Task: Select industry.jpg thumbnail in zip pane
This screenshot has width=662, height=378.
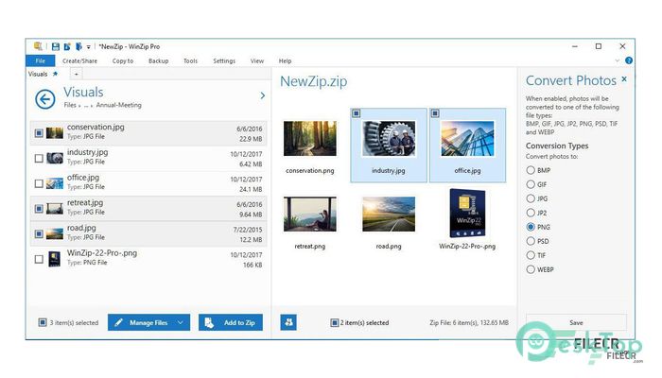Action: pyautogui.click(x=389, y=139)
